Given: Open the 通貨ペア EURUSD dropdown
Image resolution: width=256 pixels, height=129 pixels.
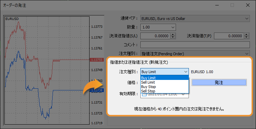Looking at the screenshot, I should point(195,19).
